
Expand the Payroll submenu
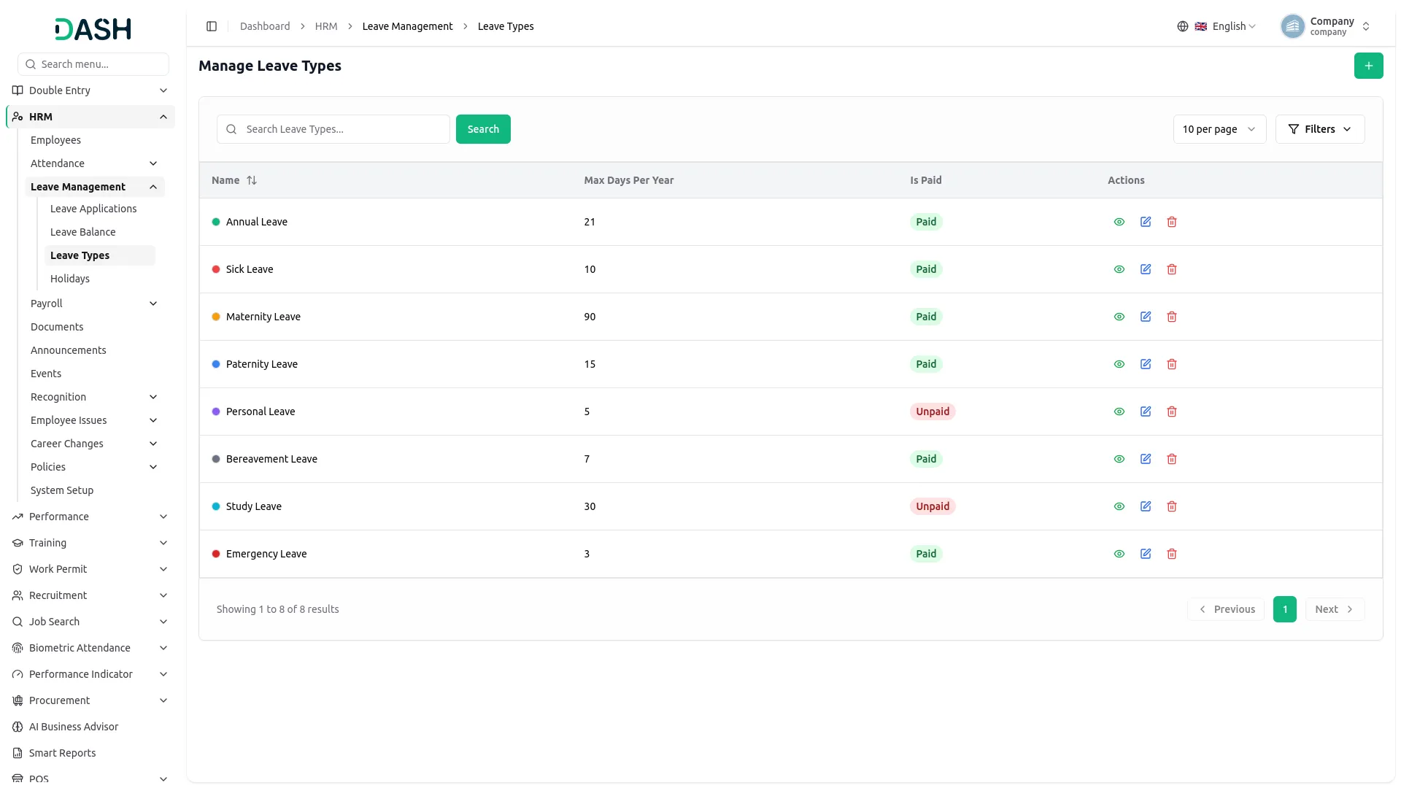[93, 304]
